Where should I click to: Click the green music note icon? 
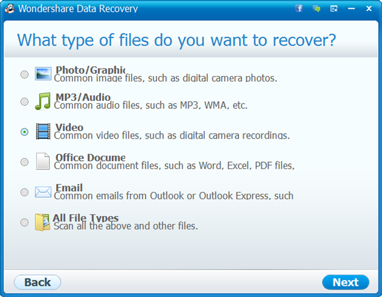coord(43,101)
